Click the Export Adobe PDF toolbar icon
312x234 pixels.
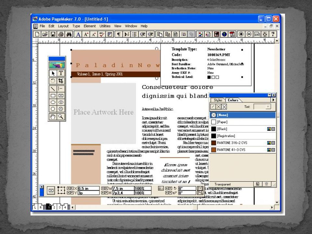tap(232, 34)
